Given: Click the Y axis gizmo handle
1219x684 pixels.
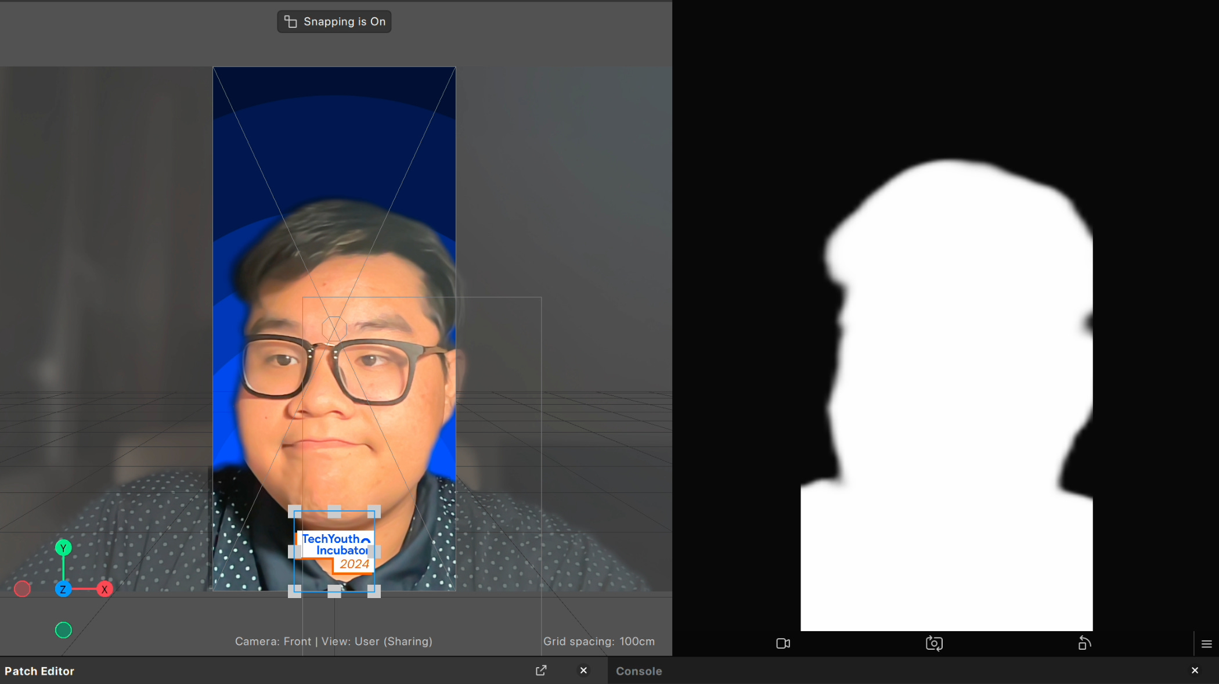Looking at the screenshot, I should [63, 548].
